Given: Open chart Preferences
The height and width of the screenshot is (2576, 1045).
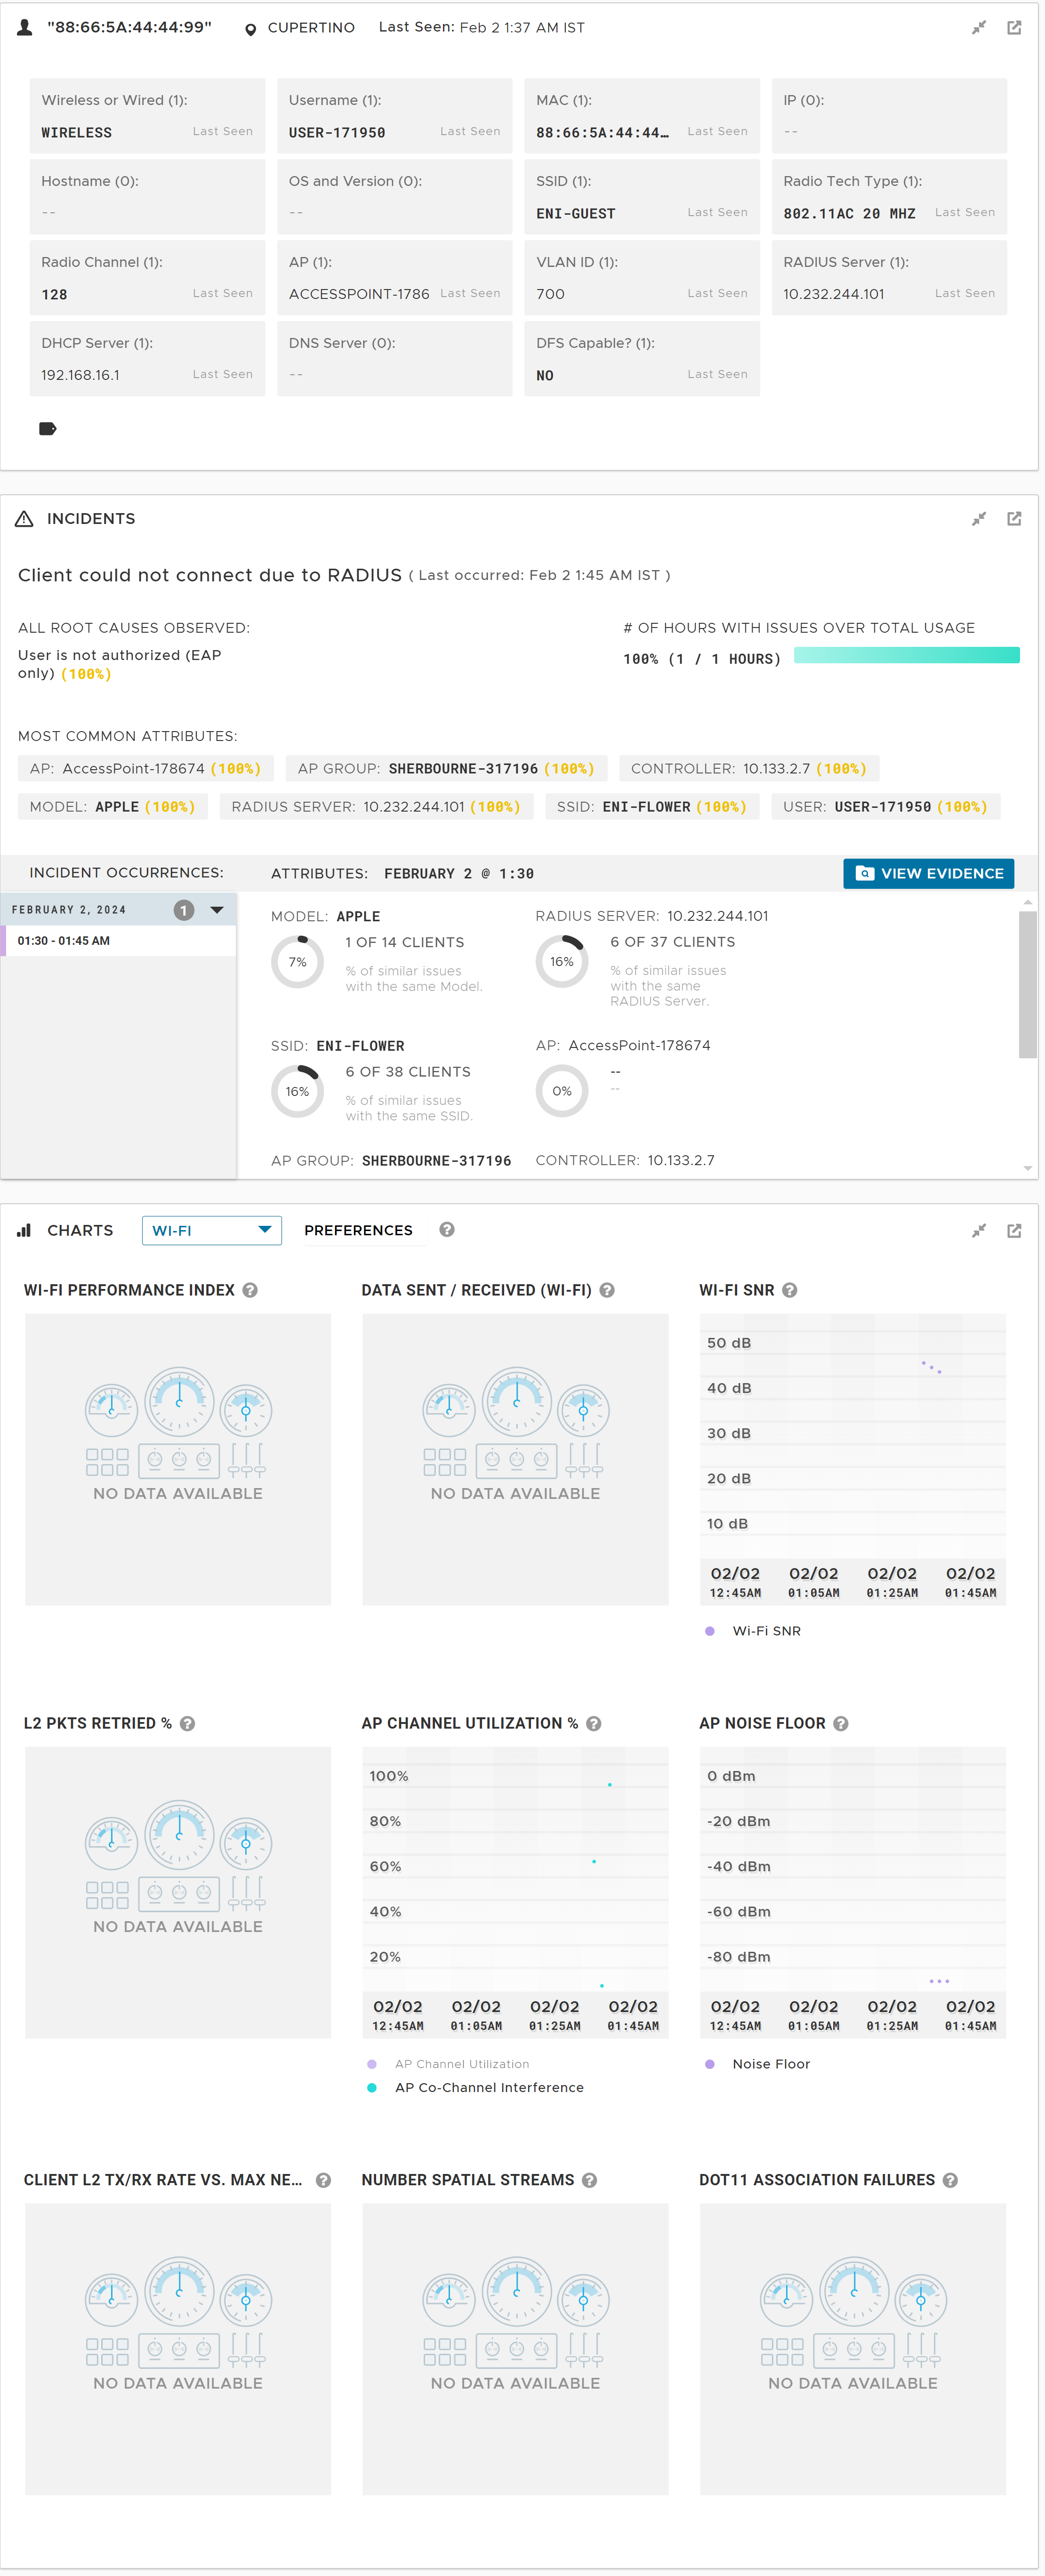Looking at the screenshot, I should (x=358, y=1231).
